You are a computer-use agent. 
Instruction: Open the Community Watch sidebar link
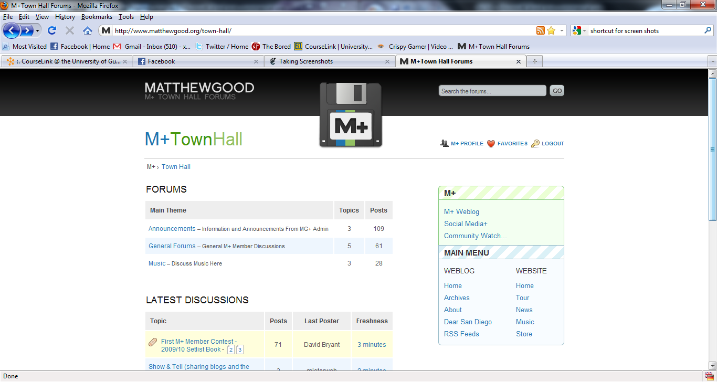[x=476, y=236]
